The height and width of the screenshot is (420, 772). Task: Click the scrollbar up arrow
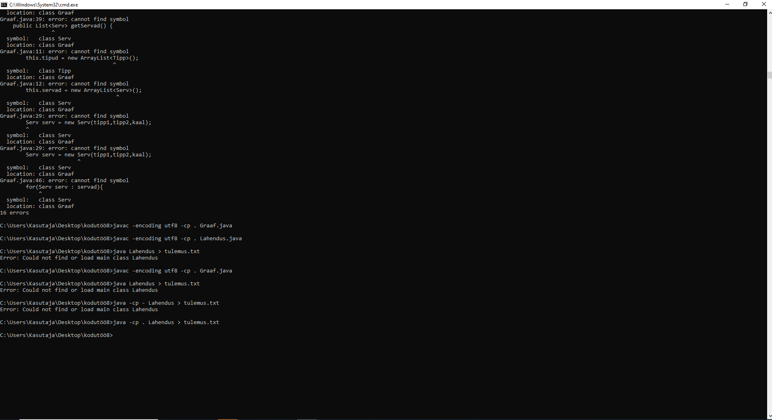pos(770,13)
